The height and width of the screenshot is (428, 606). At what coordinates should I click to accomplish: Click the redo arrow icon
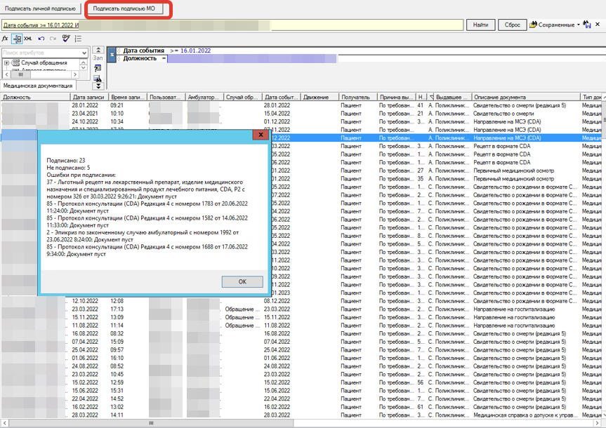[x=53, y=39]
